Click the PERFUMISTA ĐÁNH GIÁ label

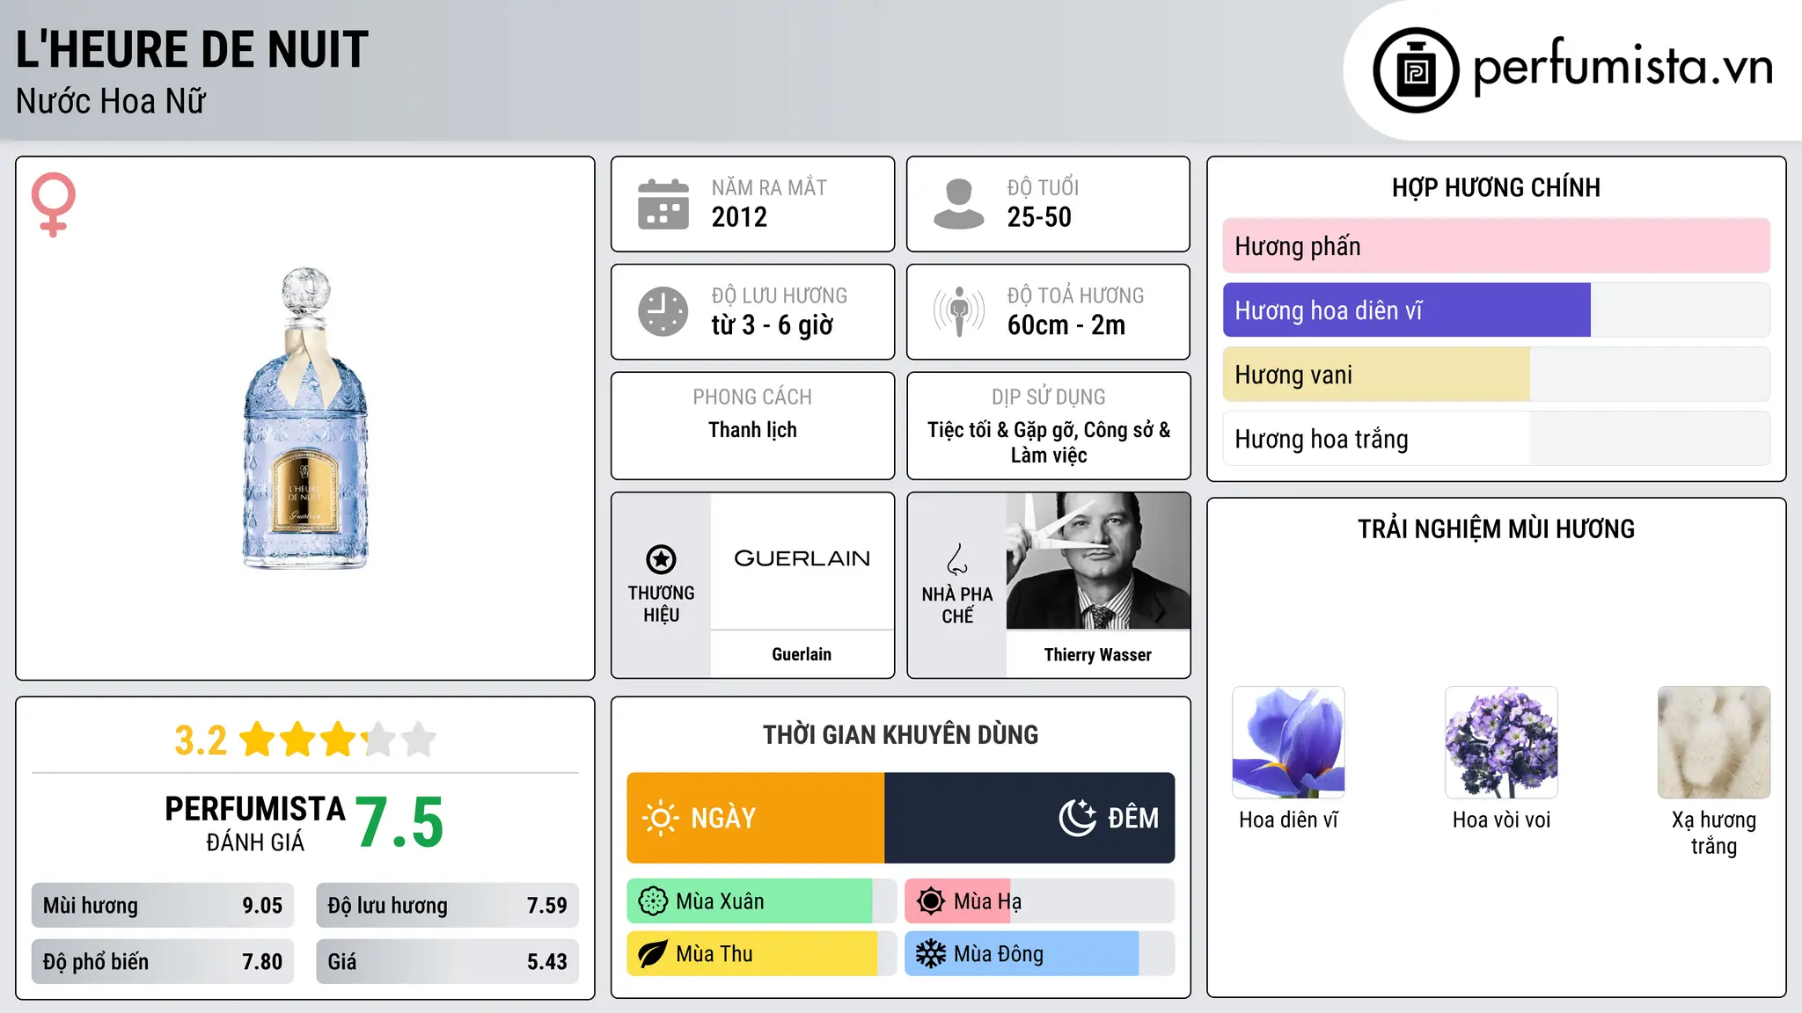(x=255, y=823)
